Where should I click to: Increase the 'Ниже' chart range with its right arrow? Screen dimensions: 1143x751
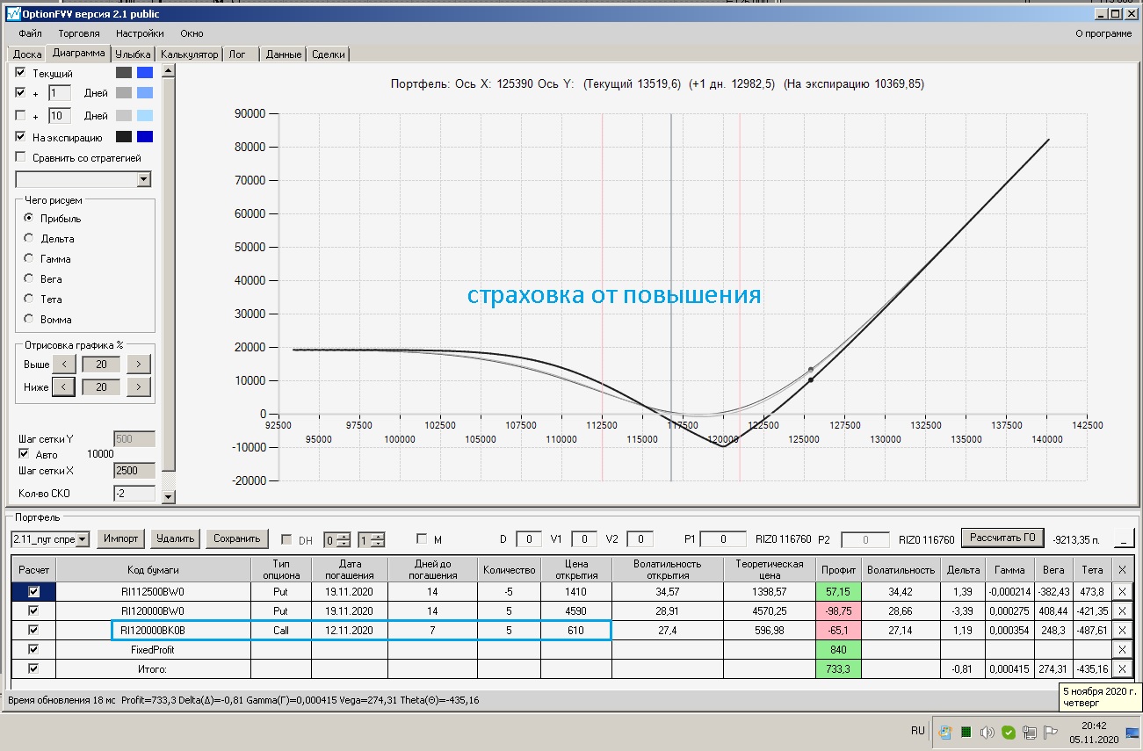(x=139, y=386)
